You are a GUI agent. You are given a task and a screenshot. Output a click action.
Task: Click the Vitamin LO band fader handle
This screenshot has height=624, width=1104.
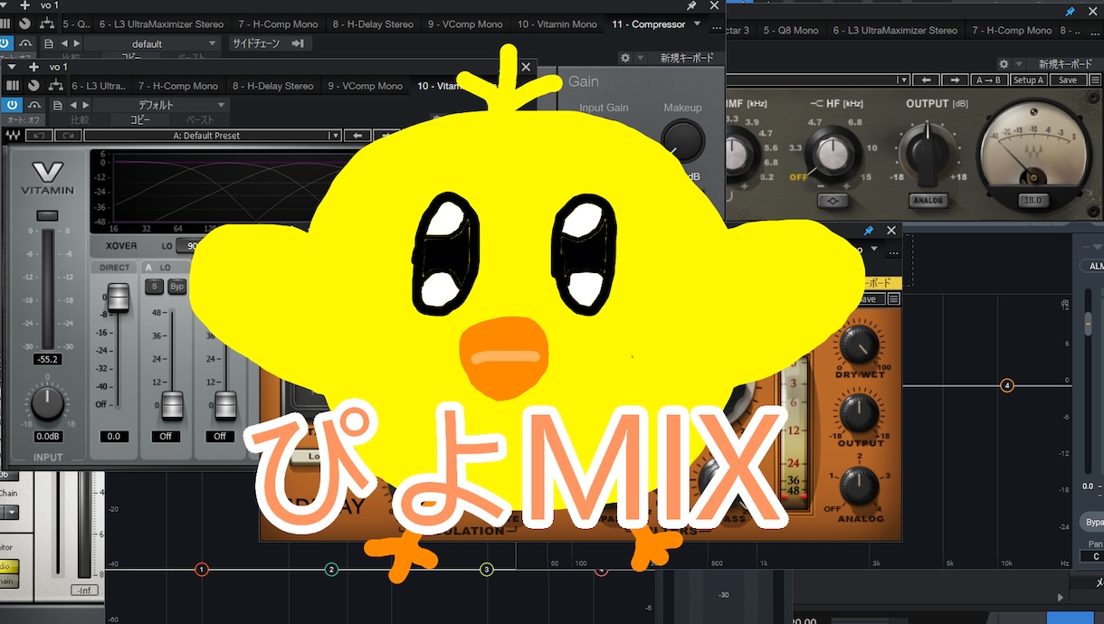click(172, 406)
